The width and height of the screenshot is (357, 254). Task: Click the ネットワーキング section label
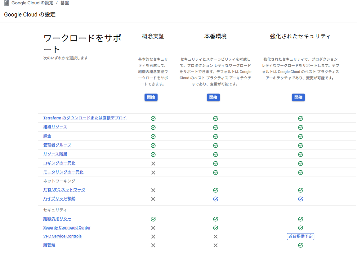coord(59,181)
